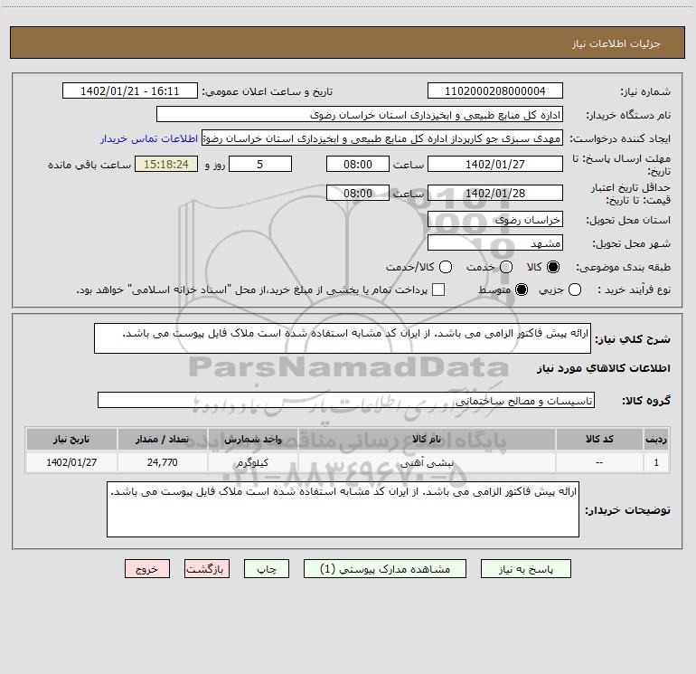The width and height of the screenshot is (696, 674).
Task: Select the کالا/خدمت radio button
Action: click(446, 267)
